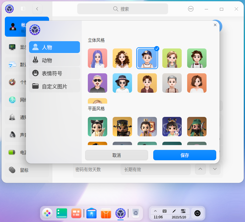Choose the brown-haired boy on yellow background

click(x=147, y=83)
